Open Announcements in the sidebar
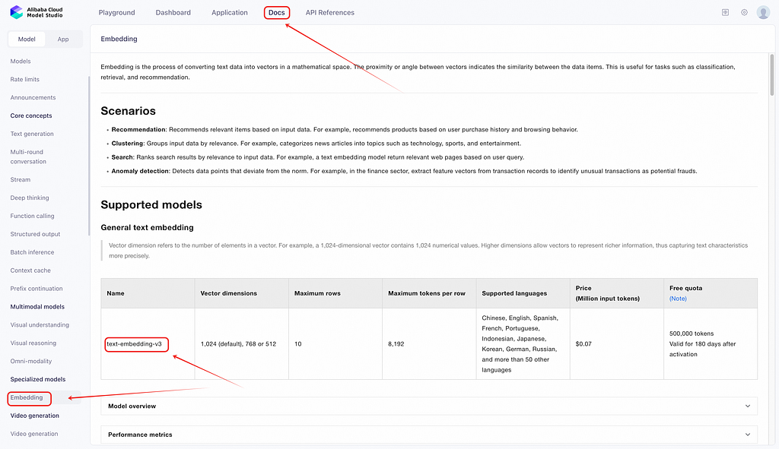Image resolution: width=779 pixels, height=449 pixels. pos(33,97)
